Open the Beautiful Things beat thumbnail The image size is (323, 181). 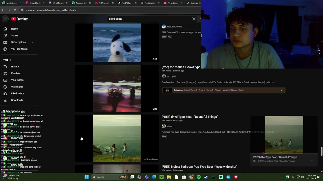[117, 138]
